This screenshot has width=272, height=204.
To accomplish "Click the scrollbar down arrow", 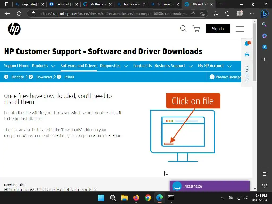I will tap(254, 189).
